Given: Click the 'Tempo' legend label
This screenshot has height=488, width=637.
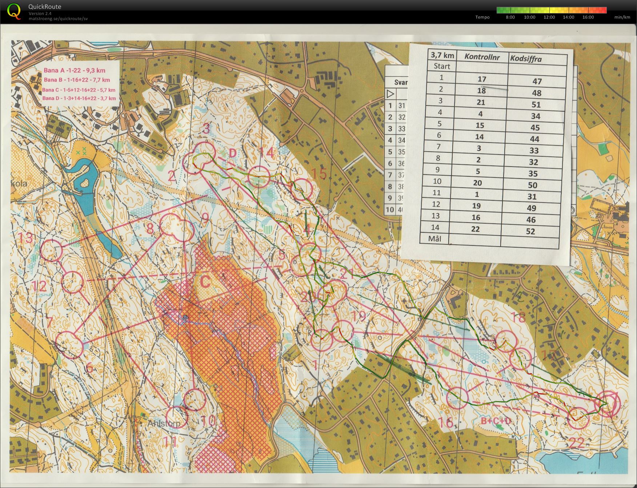Looking at the screenshot, I should (x=482, y=17).
